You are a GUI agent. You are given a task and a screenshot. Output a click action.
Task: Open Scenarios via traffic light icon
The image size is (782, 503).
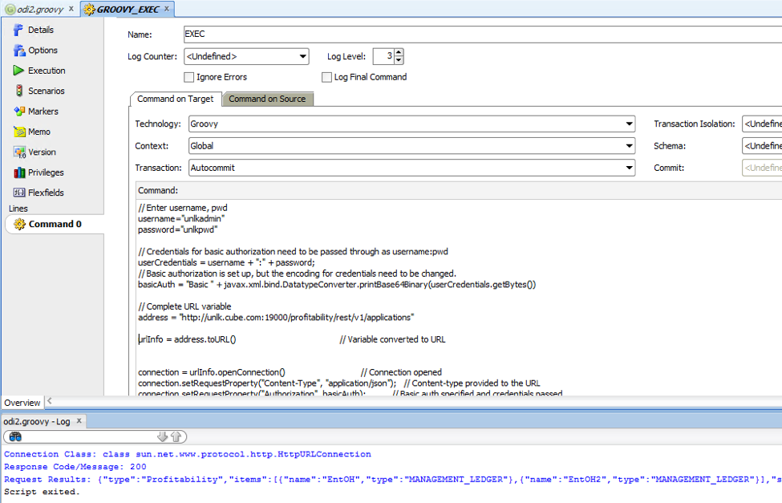(x=18, y=91)
